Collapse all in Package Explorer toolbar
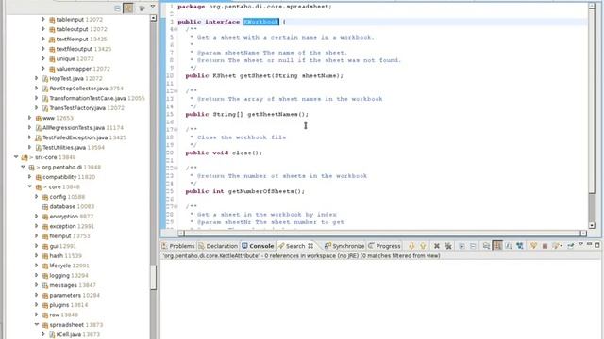Viewport: 604px width, 339px height. pyautogui.click(x=117, y=8)
